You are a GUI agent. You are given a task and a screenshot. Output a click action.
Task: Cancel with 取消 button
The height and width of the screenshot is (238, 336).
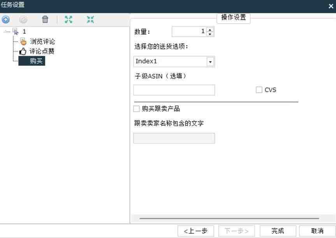[317, 231]
